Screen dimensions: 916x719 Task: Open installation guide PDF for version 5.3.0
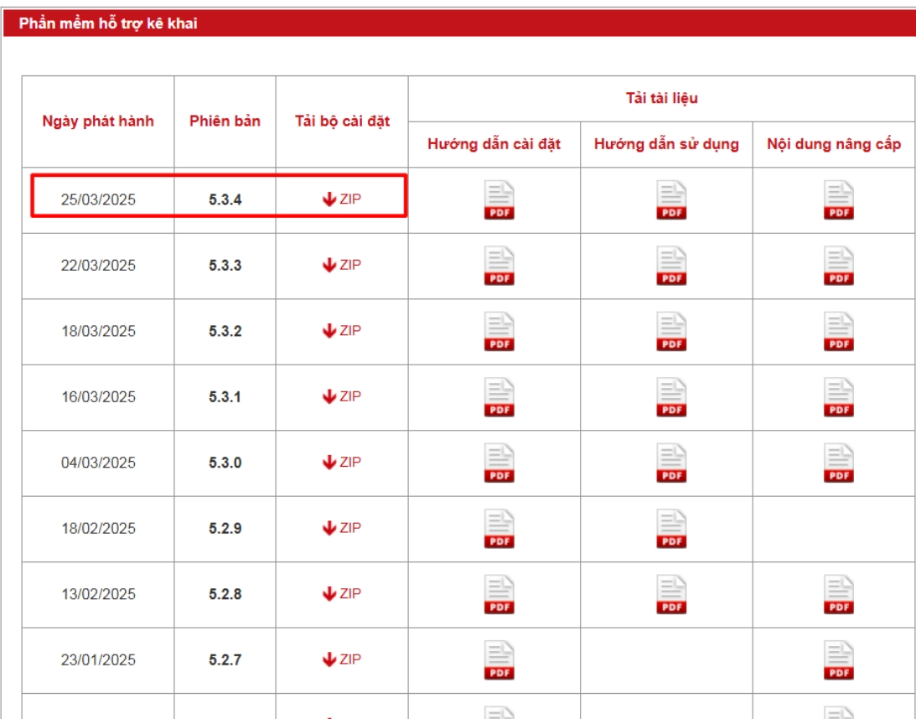(499, 463)
